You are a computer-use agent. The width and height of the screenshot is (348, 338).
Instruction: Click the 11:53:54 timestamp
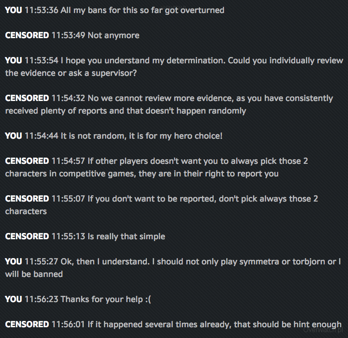41,60
